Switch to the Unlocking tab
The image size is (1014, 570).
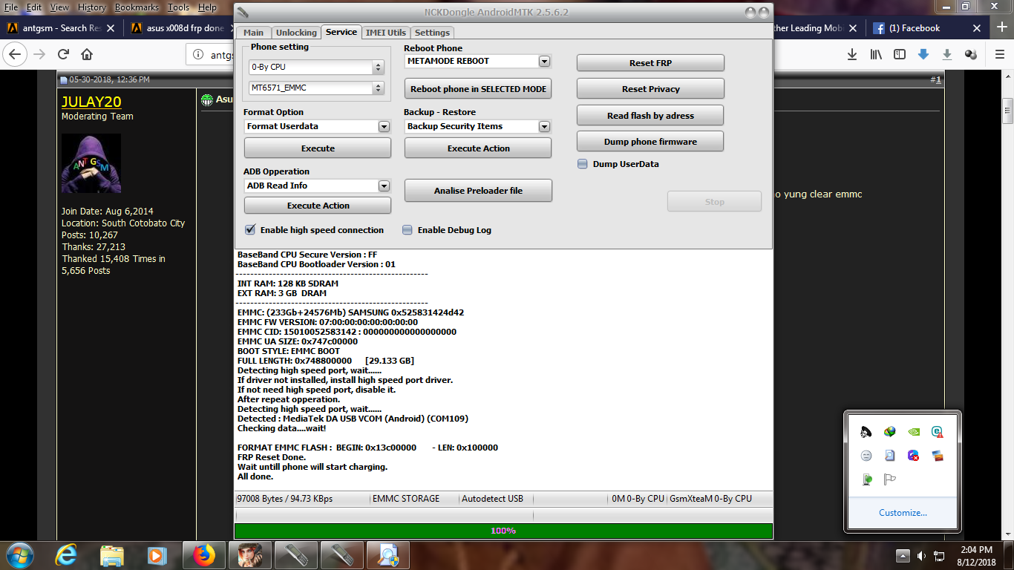296,33
